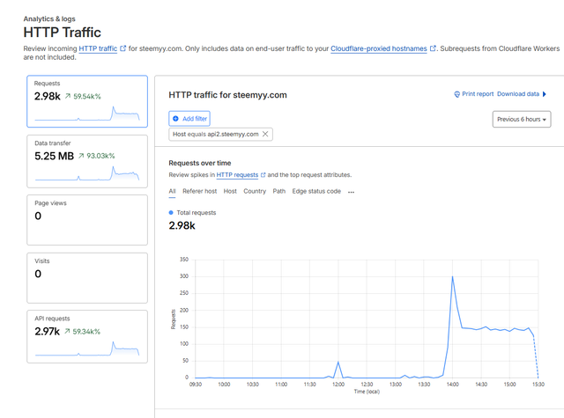The height and width of the screenshot is (418, 564).
Task: Open the Cloudflare-proxied hostnames link
Action: [379, 48]
